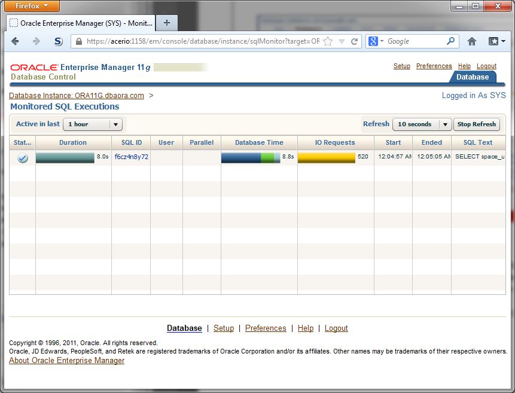Sort by the Stat... column header
Image resolution: width=515 pixels, height=393 pixels.
tap(22, 142)
